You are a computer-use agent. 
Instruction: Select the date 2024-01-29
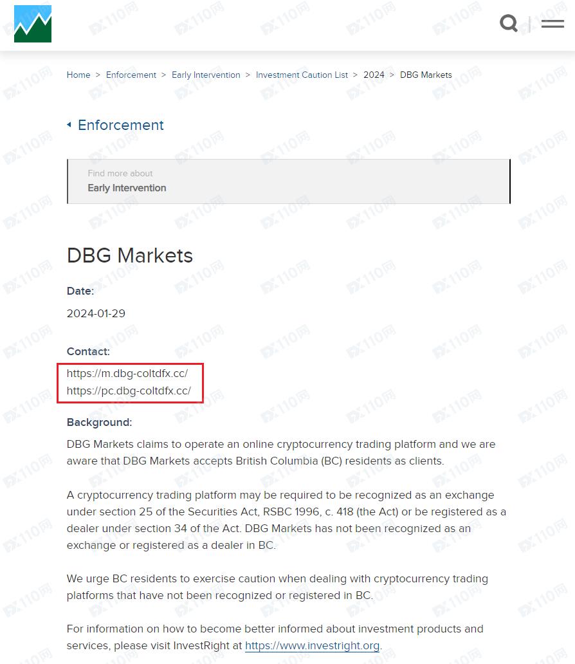coord(96,313)
